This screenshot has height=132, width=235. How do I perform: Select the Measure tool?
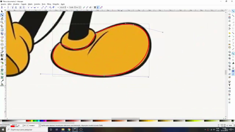pos(2,26)
